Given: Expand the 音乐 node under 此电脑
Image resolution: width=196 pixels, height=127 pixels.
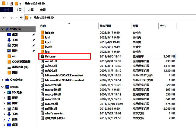Looking at the screenshot, I should coord(4,120).
